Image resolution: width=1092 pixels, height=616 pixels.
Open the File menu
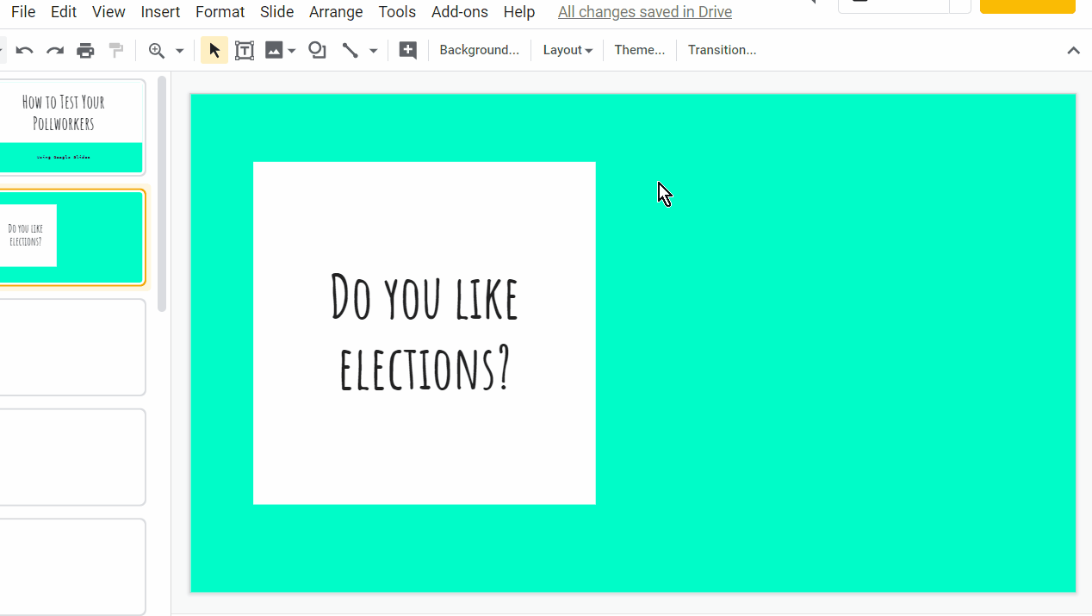[23, 12]
